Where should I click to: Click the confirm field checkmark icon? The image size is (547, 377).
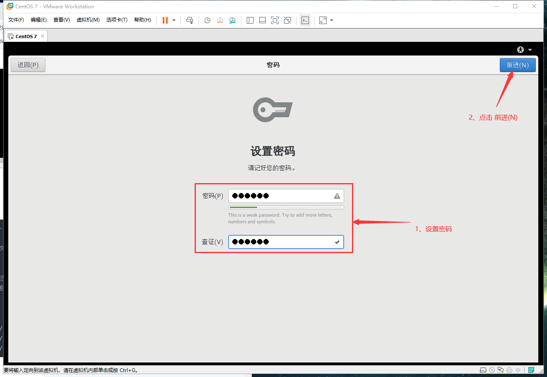click(x=337, y=242)
